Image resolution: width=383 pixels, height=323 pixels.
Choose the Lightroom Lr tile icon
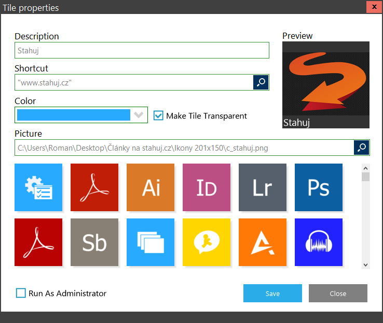(x=263, y=187)
